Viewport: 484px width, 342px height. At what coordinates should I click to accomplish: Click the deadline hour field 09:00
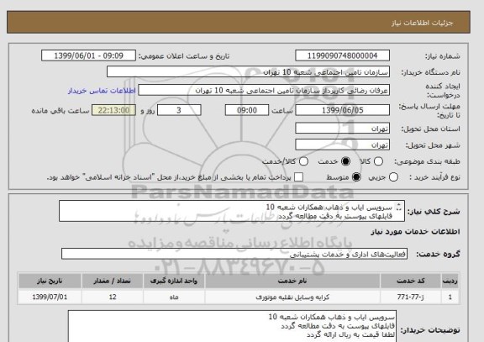pyautogui.click(x=247, y=110)
